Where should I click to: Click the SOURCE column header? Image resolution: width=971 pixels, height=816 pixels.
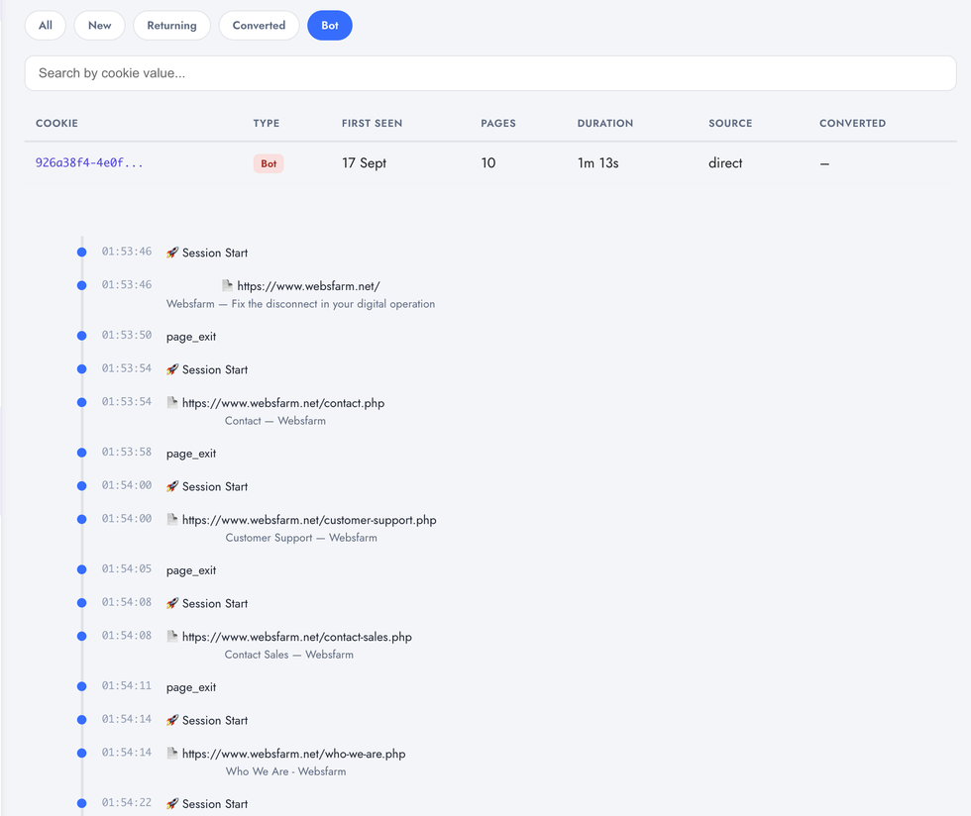[731, 123]
